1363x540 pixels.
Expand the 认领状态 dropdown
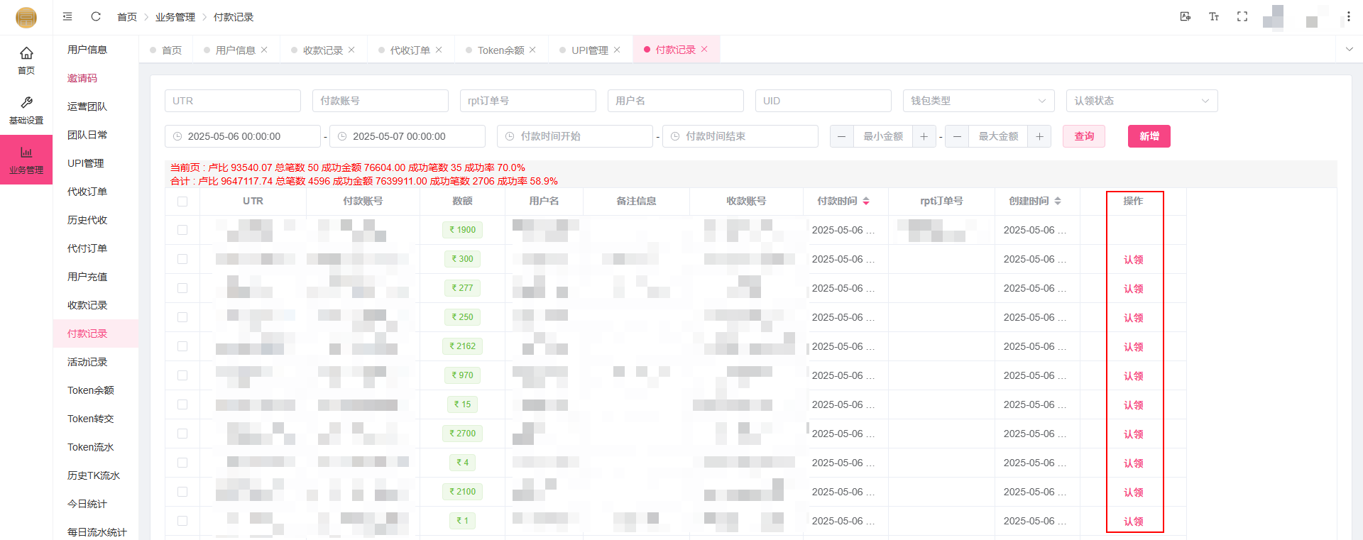[x=1142, y=101]
